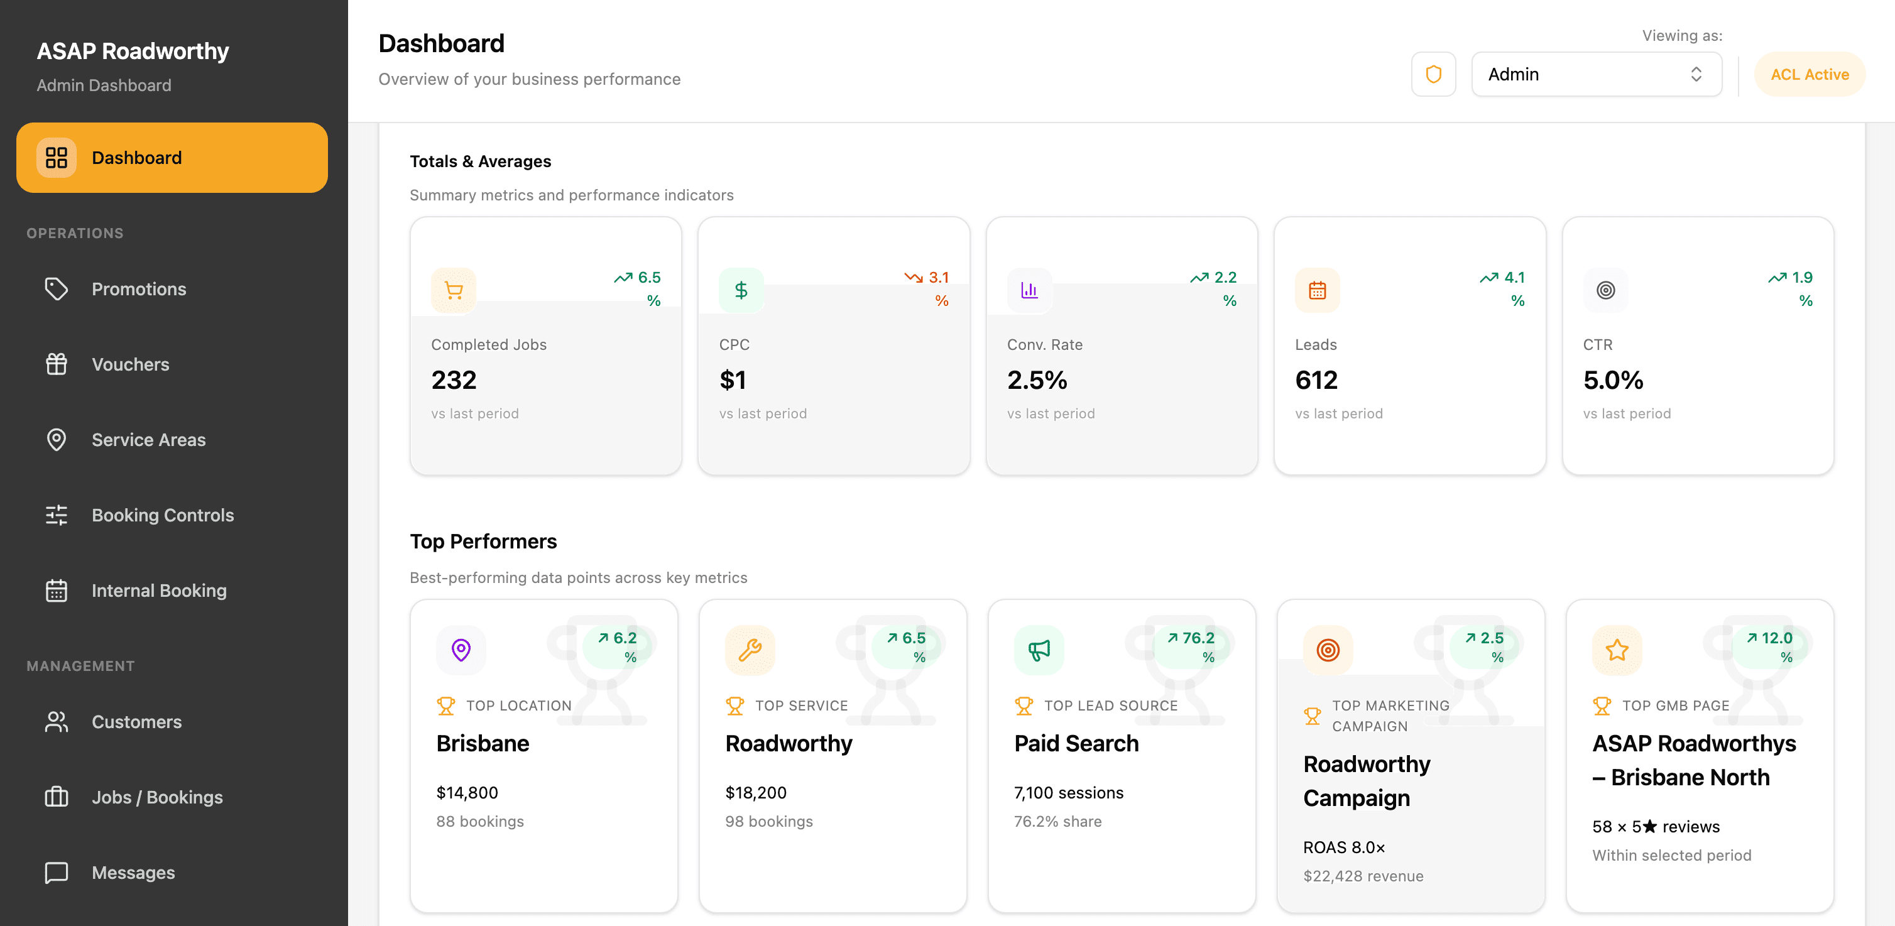The width and height of the screenshot is (1895, 926).
Task: Select the CTR value 5.0%
Action: 1614,379
